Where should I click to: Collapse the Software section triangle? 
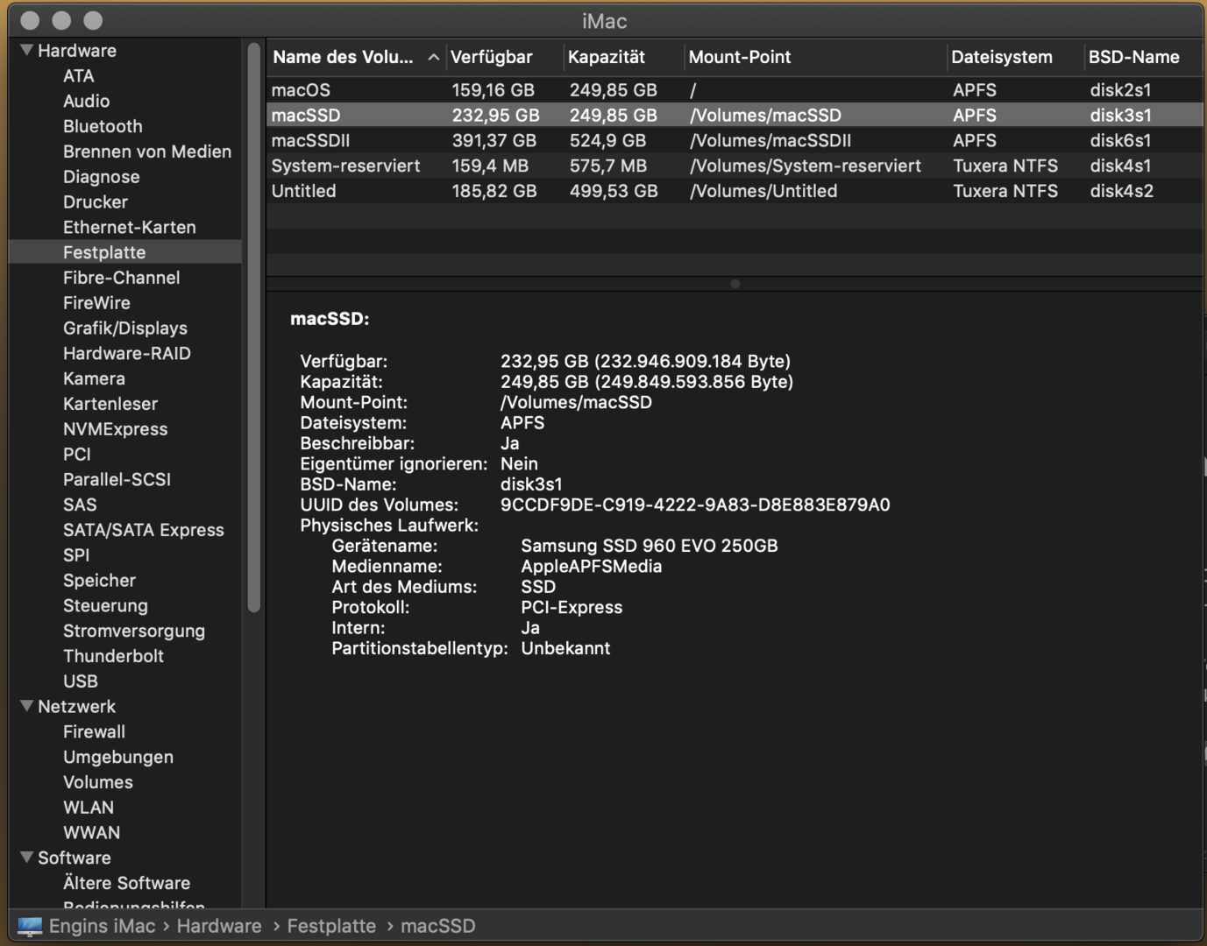click(x=26, y=858)
